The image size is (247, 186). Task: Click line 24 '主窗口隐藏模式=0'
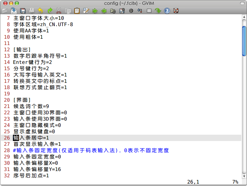tap(37, 125)
